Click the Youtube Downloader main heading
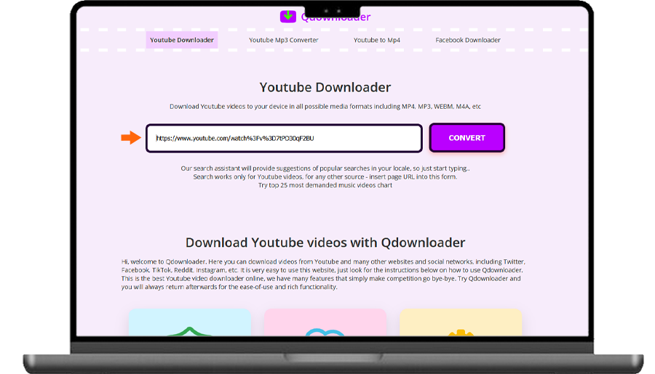 click(325, 87)
